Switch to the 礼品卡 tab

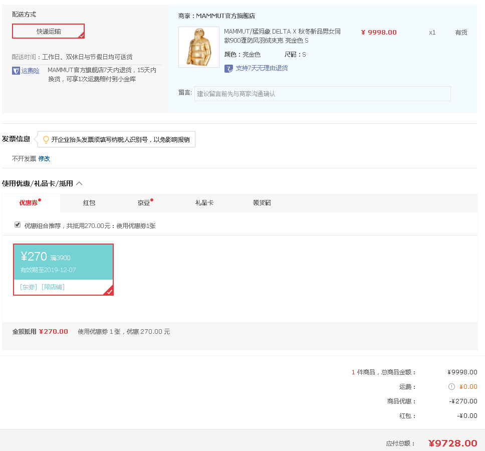point(204,203)
